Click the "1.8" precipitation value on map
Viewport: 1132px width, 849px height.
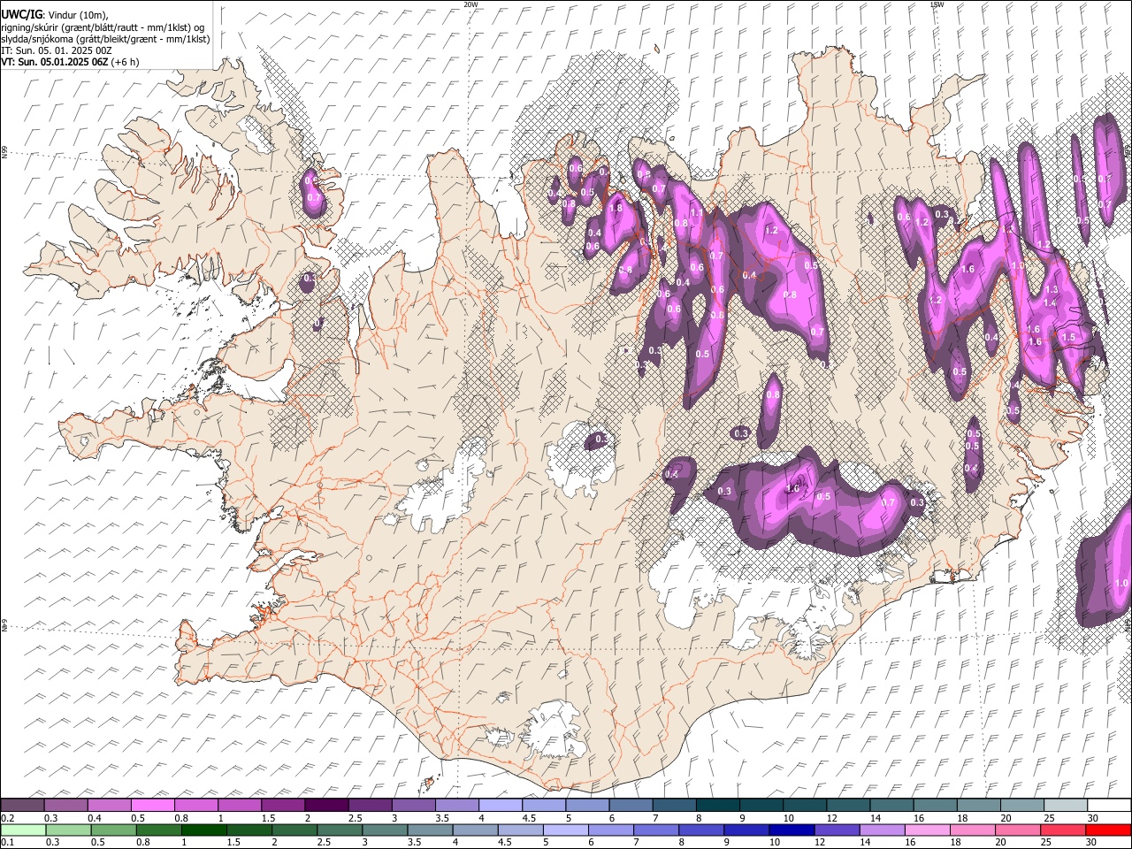[616, 208]
